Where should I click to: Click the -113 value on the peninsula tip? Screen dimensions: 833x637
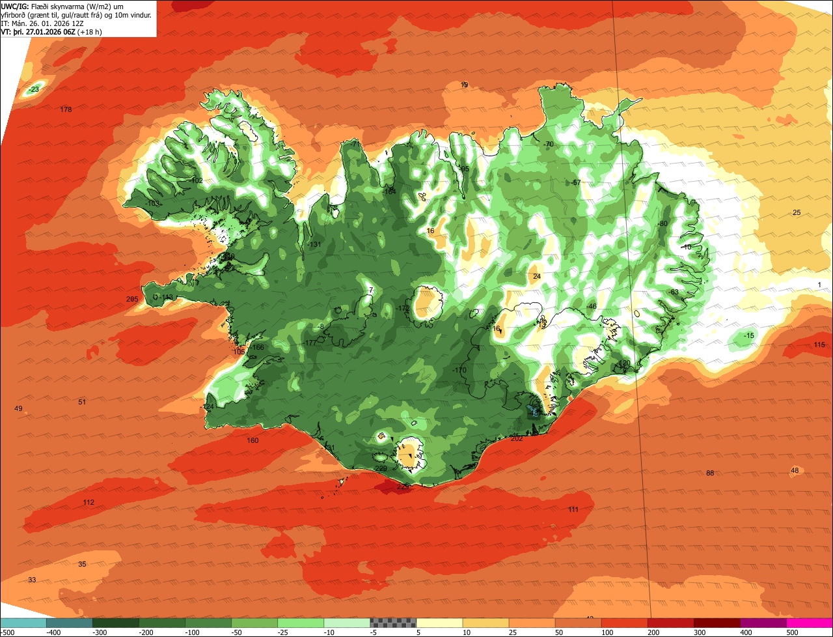tap(166, 298)
